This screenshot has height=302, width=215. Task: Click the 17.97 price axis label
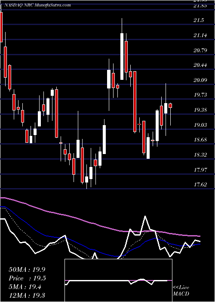[x=200, y=170]
